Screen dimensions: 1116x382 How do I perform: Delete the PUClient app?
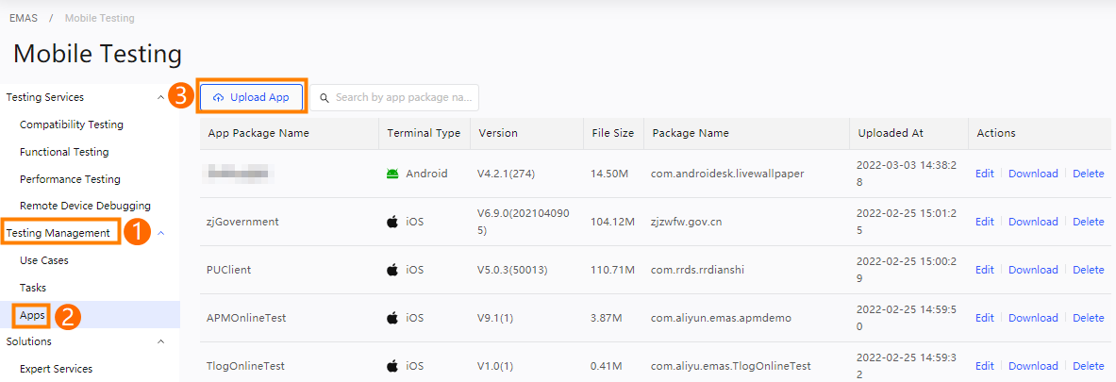pyautogui.click(x=1089, y=270)
